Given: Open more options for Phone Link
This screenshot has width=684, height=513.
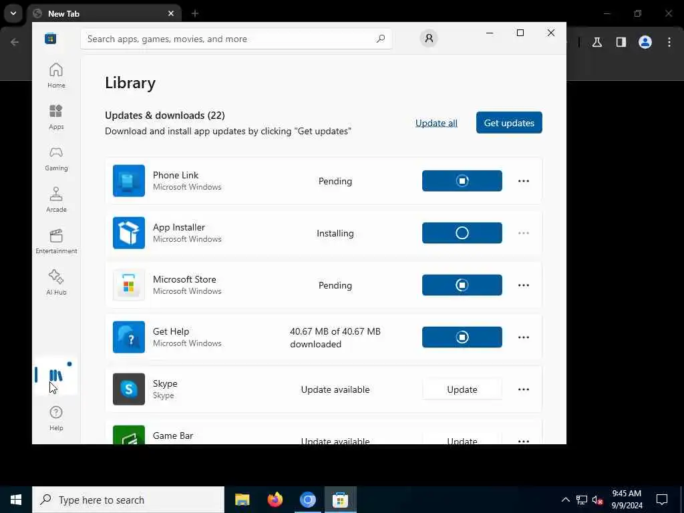Looking at the screenshot, I should tap(524, 181).
